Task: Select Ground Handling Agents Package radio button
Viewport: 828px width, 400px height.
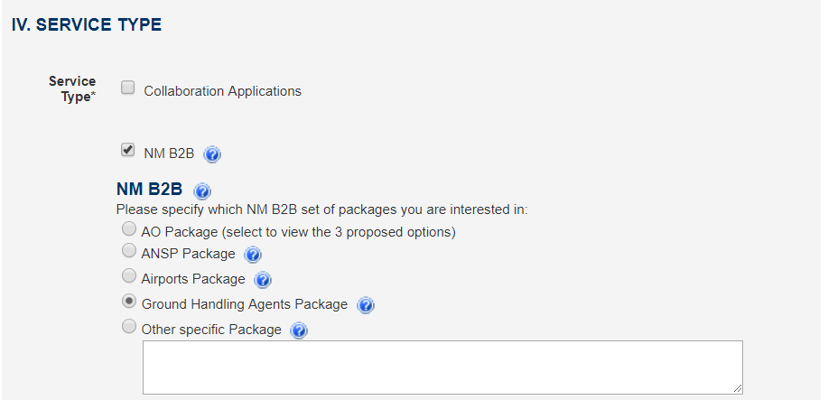Action: (x=129, y=302)
